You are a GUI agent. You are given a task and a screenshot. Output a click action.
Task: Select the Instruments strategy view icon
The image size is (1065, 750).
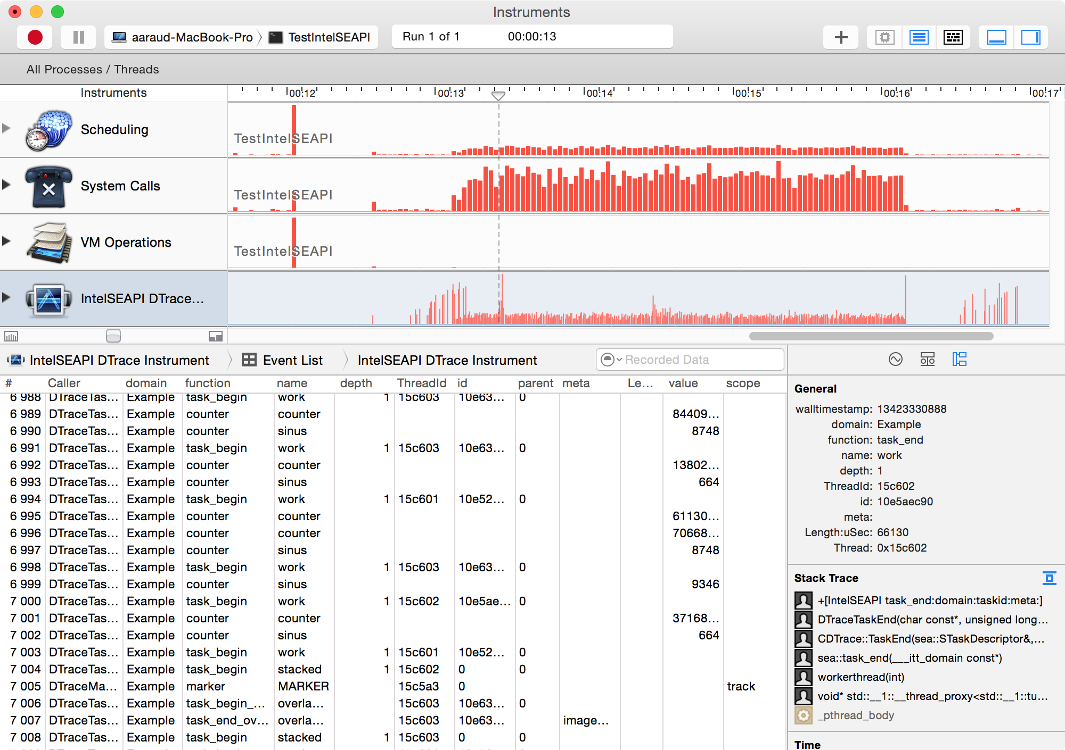click(x=919, y=37)
